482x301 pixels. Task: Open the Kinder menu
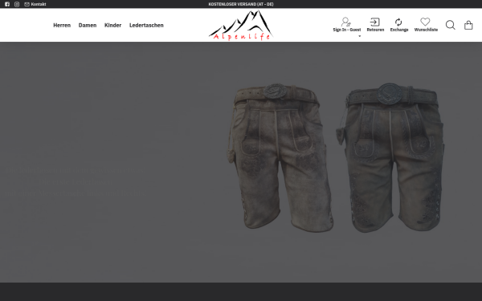pyautogui.click(x=112, y=25)
